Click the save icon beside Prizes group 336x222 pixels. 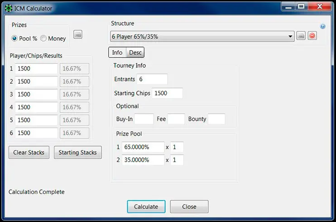pyautogui.click(x=78, y=34)
